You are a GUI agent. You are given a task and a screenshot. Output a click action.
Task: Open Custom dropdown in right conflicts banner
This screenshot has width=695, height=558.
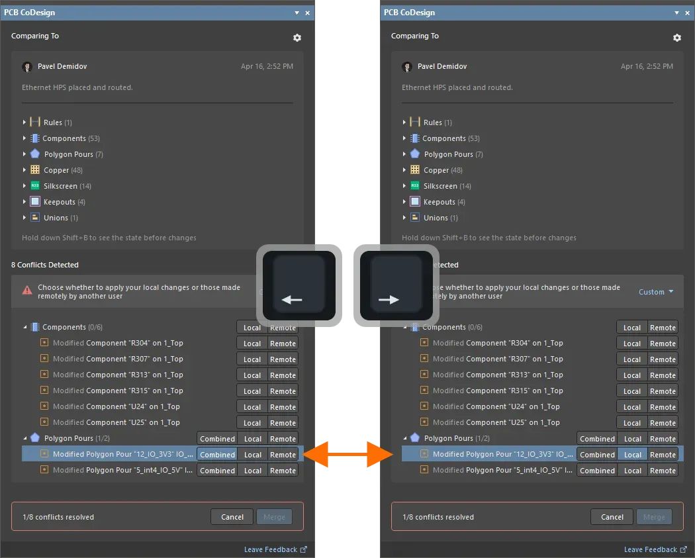click(x=656, y=292)
